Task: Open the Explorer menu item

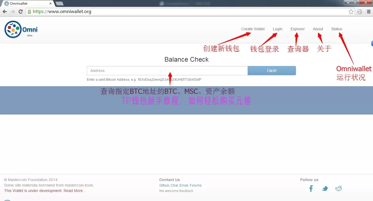Action: point(298,29)
